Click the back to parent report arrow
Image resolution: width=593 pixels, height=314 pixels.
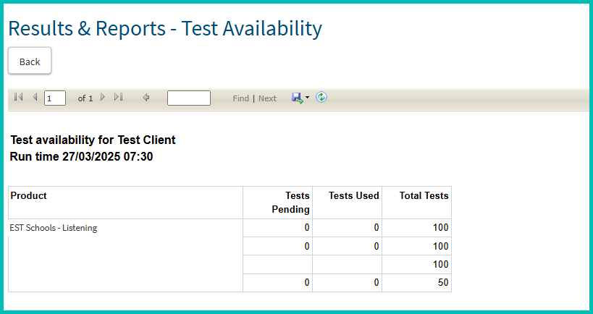click(146, 98)
